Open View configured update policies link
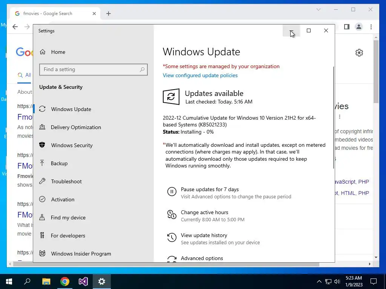The width and height of the screenshot is (386, 289). (x=200, y=75)
